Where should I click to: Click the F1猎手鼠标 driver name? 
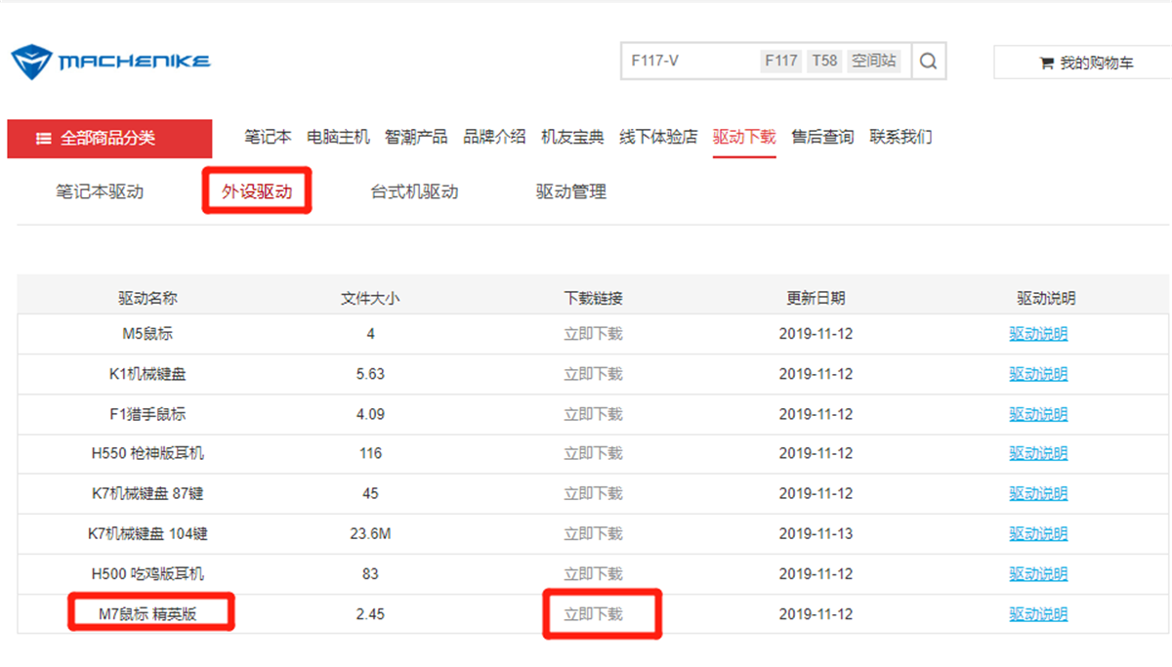tap(147, 414)
